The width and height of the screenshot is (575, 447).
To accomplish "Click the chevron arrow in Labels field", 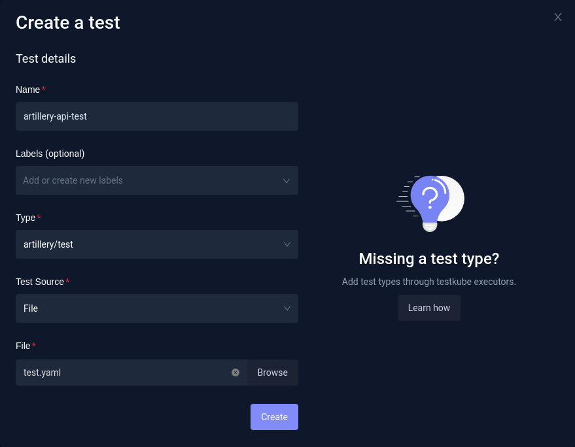I will [287, 180].
